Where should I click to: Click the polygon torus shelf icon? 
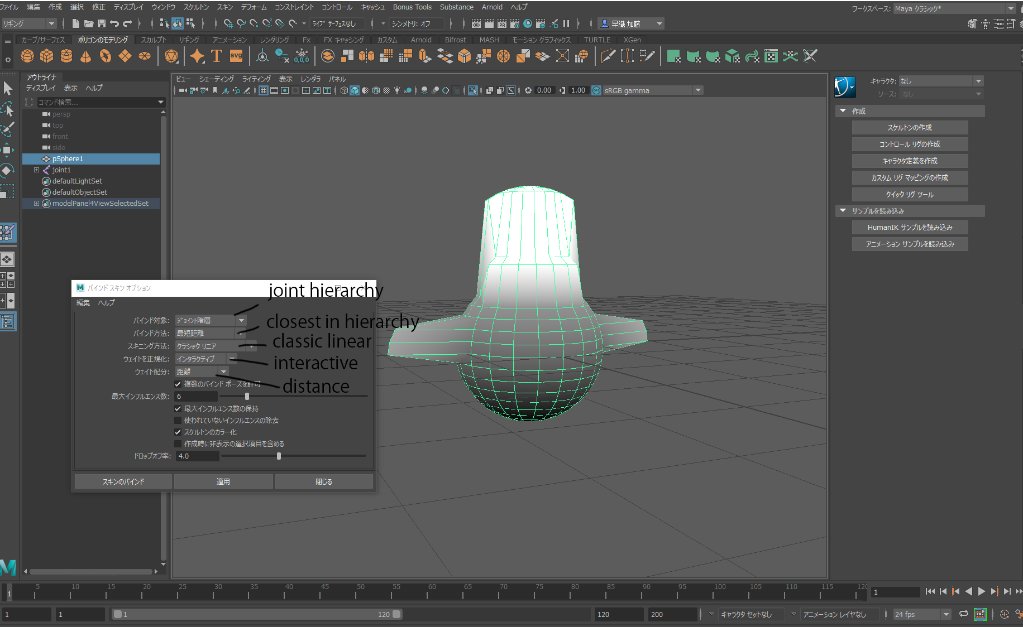(x=106, y=56)
